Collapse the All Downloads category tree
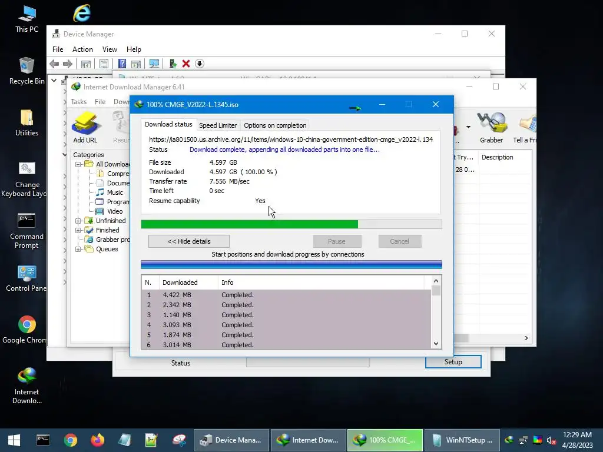 [x=78, y=164]
